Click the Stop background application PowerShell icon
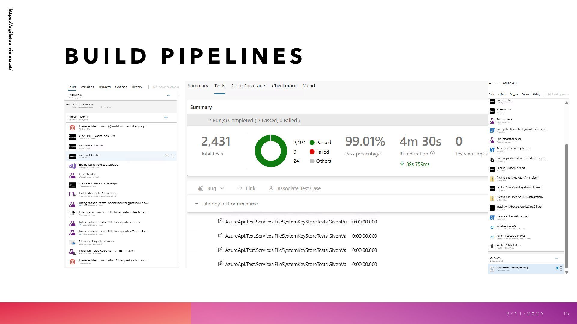Screen dimensions: 577x324 [x=492, y=150]
